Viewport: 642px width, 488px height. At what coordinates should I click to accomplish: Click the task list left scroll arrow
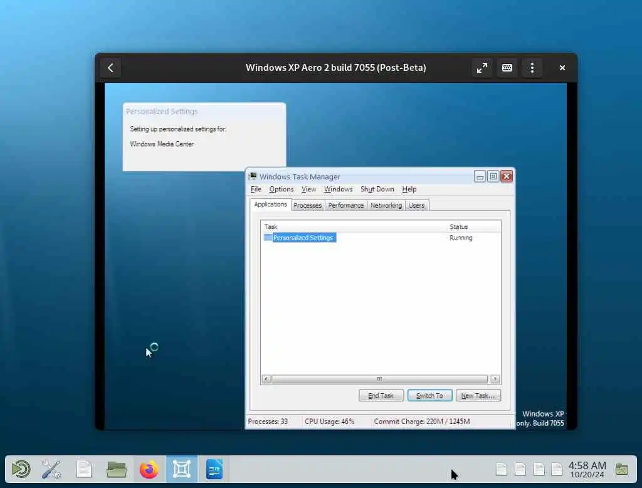pyautogui.click(x=266, y=379)
